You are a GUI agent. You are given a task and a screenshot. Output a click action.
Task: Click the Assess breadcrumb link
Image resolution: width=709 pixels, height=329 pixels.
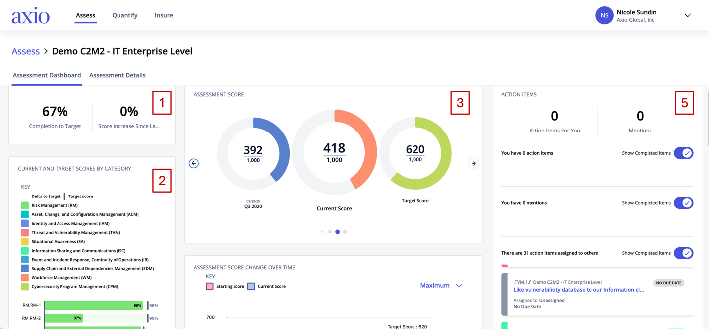(x=26, y=51)
